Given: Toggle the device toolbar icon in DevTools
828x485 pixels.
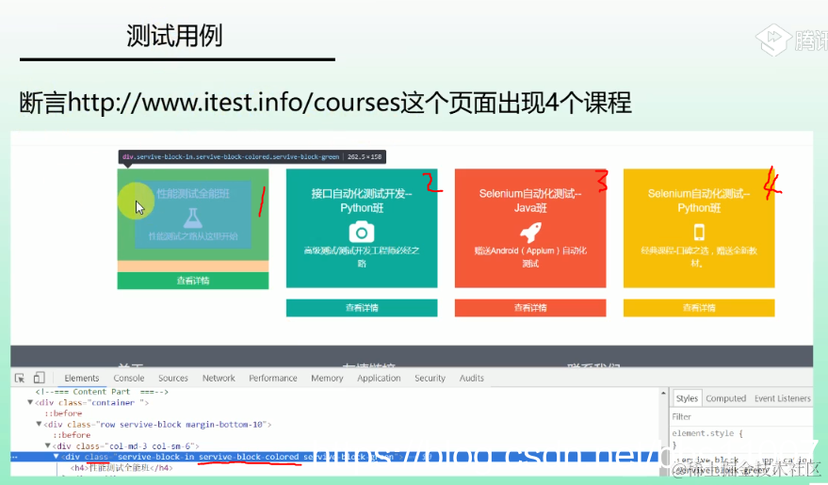Looking at the screenshot, I should 39,378.
